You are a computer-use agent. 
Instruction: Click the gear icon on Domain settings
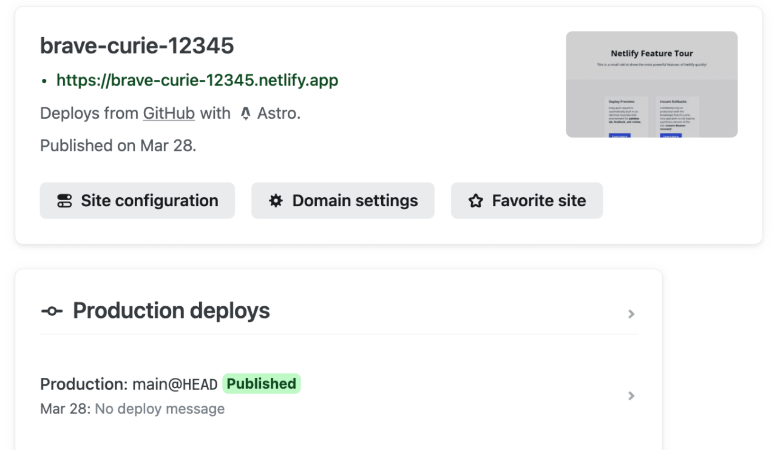point(276,200)
